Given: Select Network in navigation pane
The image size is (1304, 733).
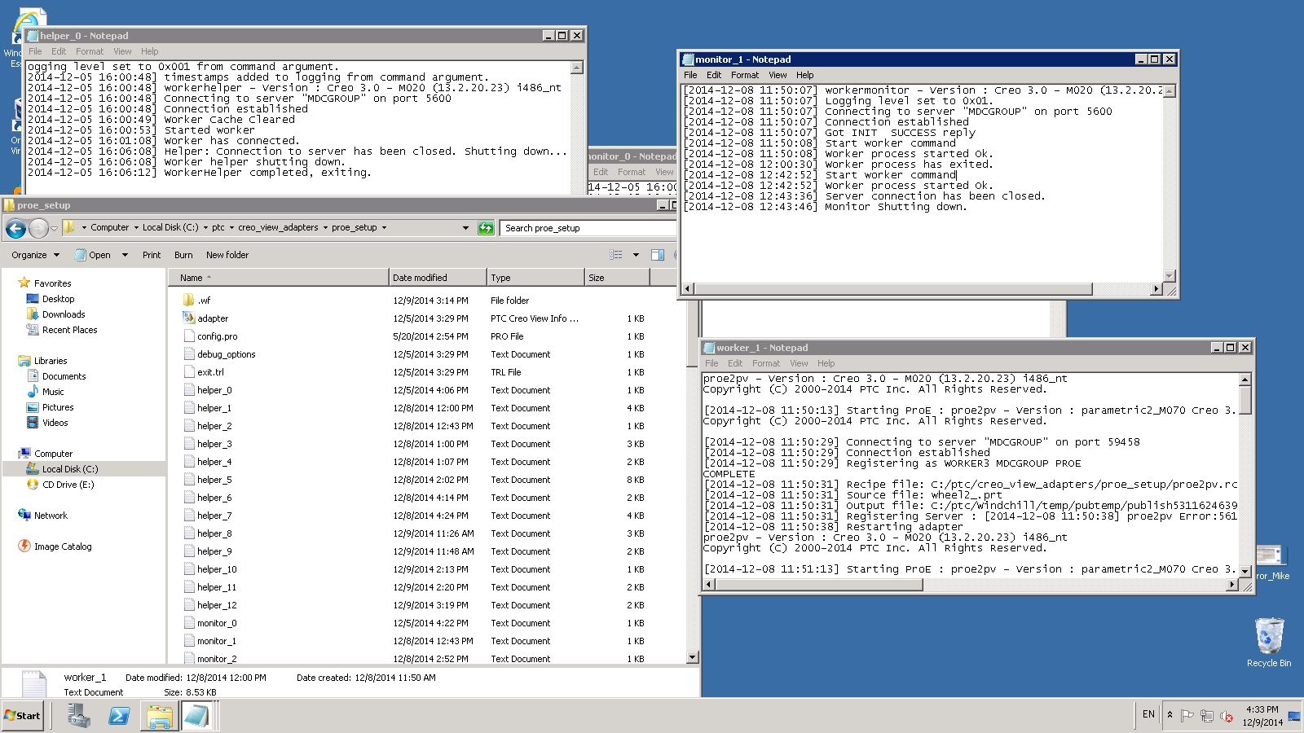Looking at the screenshot, I should [51, 516].
